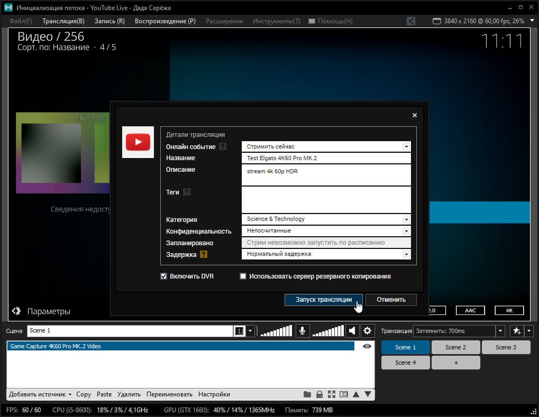Click the microphone icon to mute mic

point(302,331)
